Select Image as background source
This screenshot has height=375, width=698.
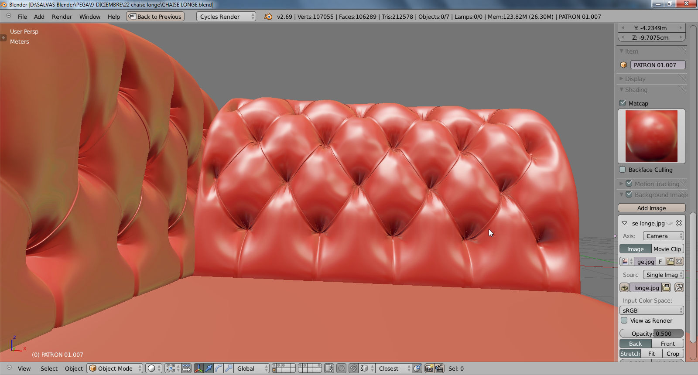click(636, 249)
